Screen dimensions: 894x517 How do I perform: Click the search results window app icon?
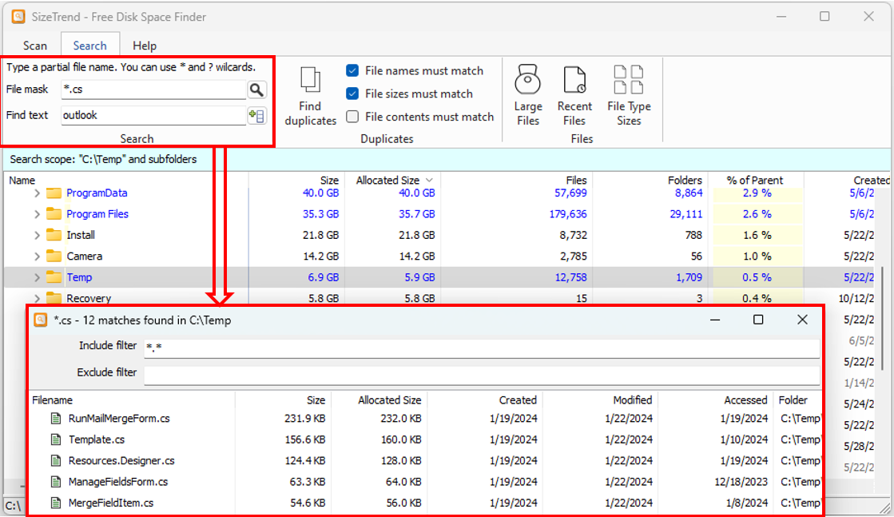coord(41,320)
